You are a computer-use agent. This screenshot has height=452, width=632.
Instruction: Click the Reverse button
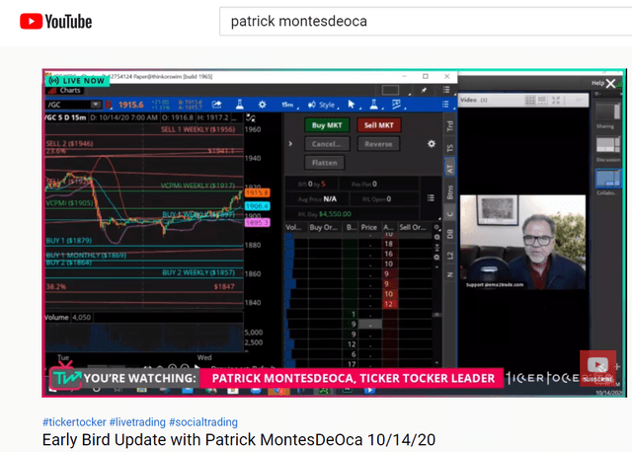click(x=378, y=144)
